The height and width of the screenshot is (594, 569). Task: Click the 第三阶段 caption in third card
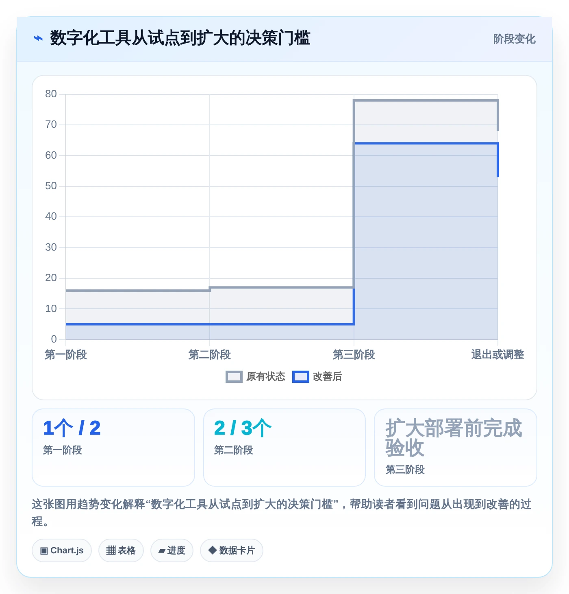pos(405,470)
